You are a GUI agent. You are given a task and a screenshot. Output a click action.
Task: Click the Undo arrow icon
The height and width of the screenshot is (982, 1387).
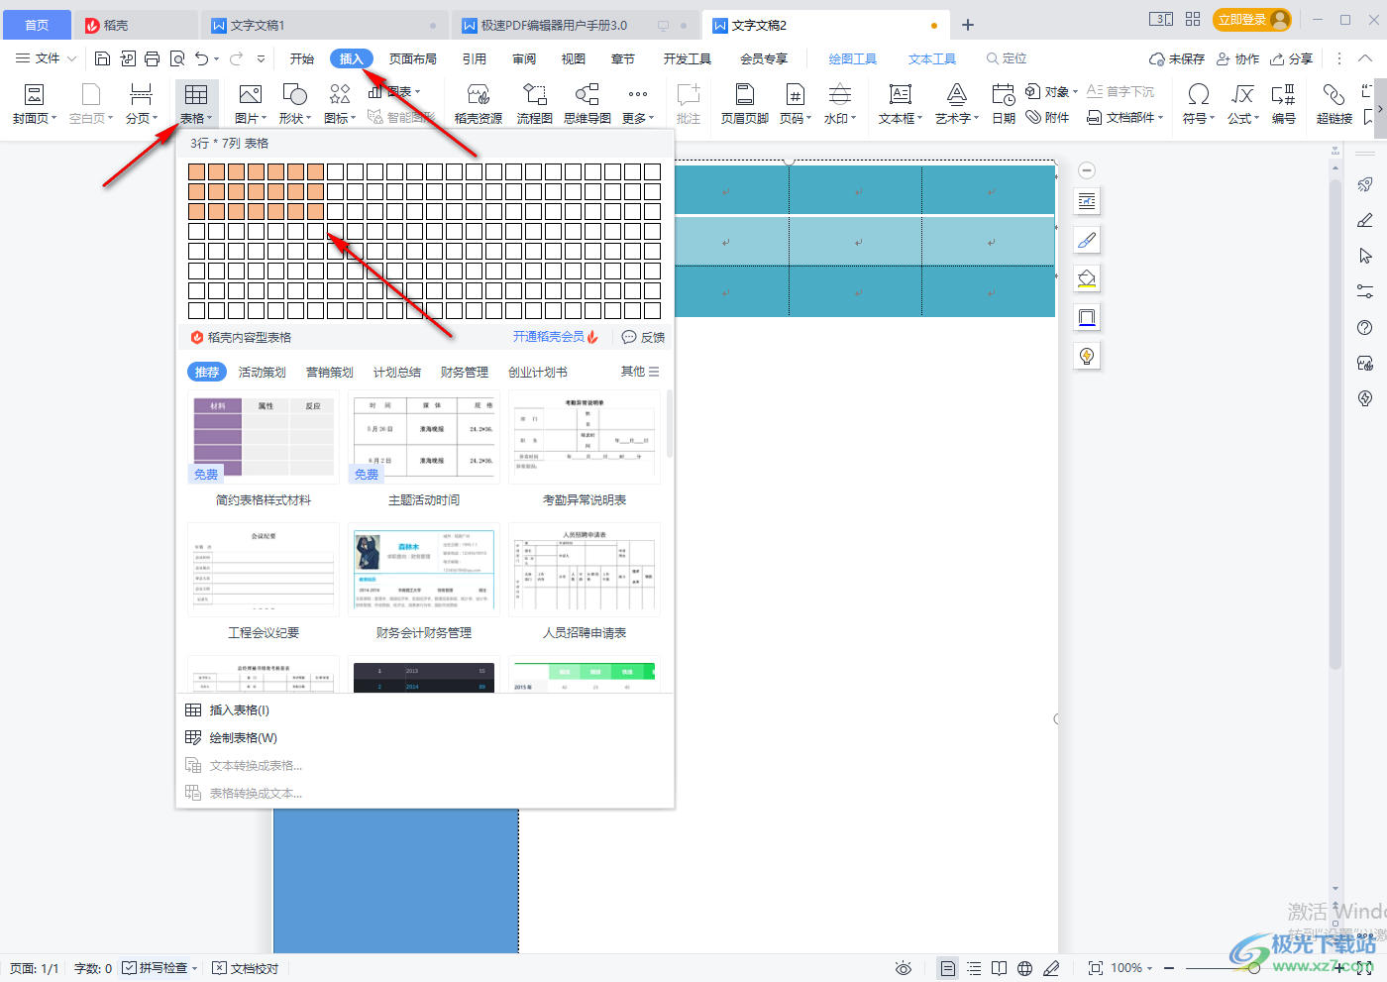[202, 58]
